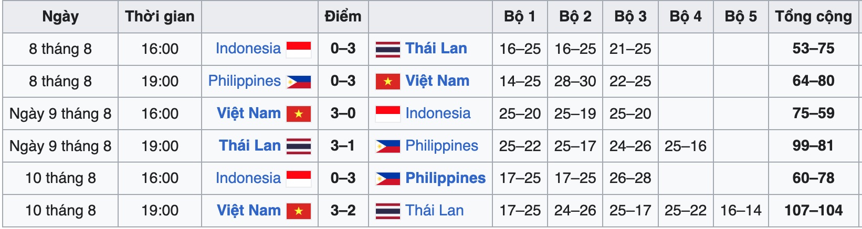Click Indonesia flag in 10 tháng 8 16:00 row
The height and width of the screenshot is (229, 862).
299,179
